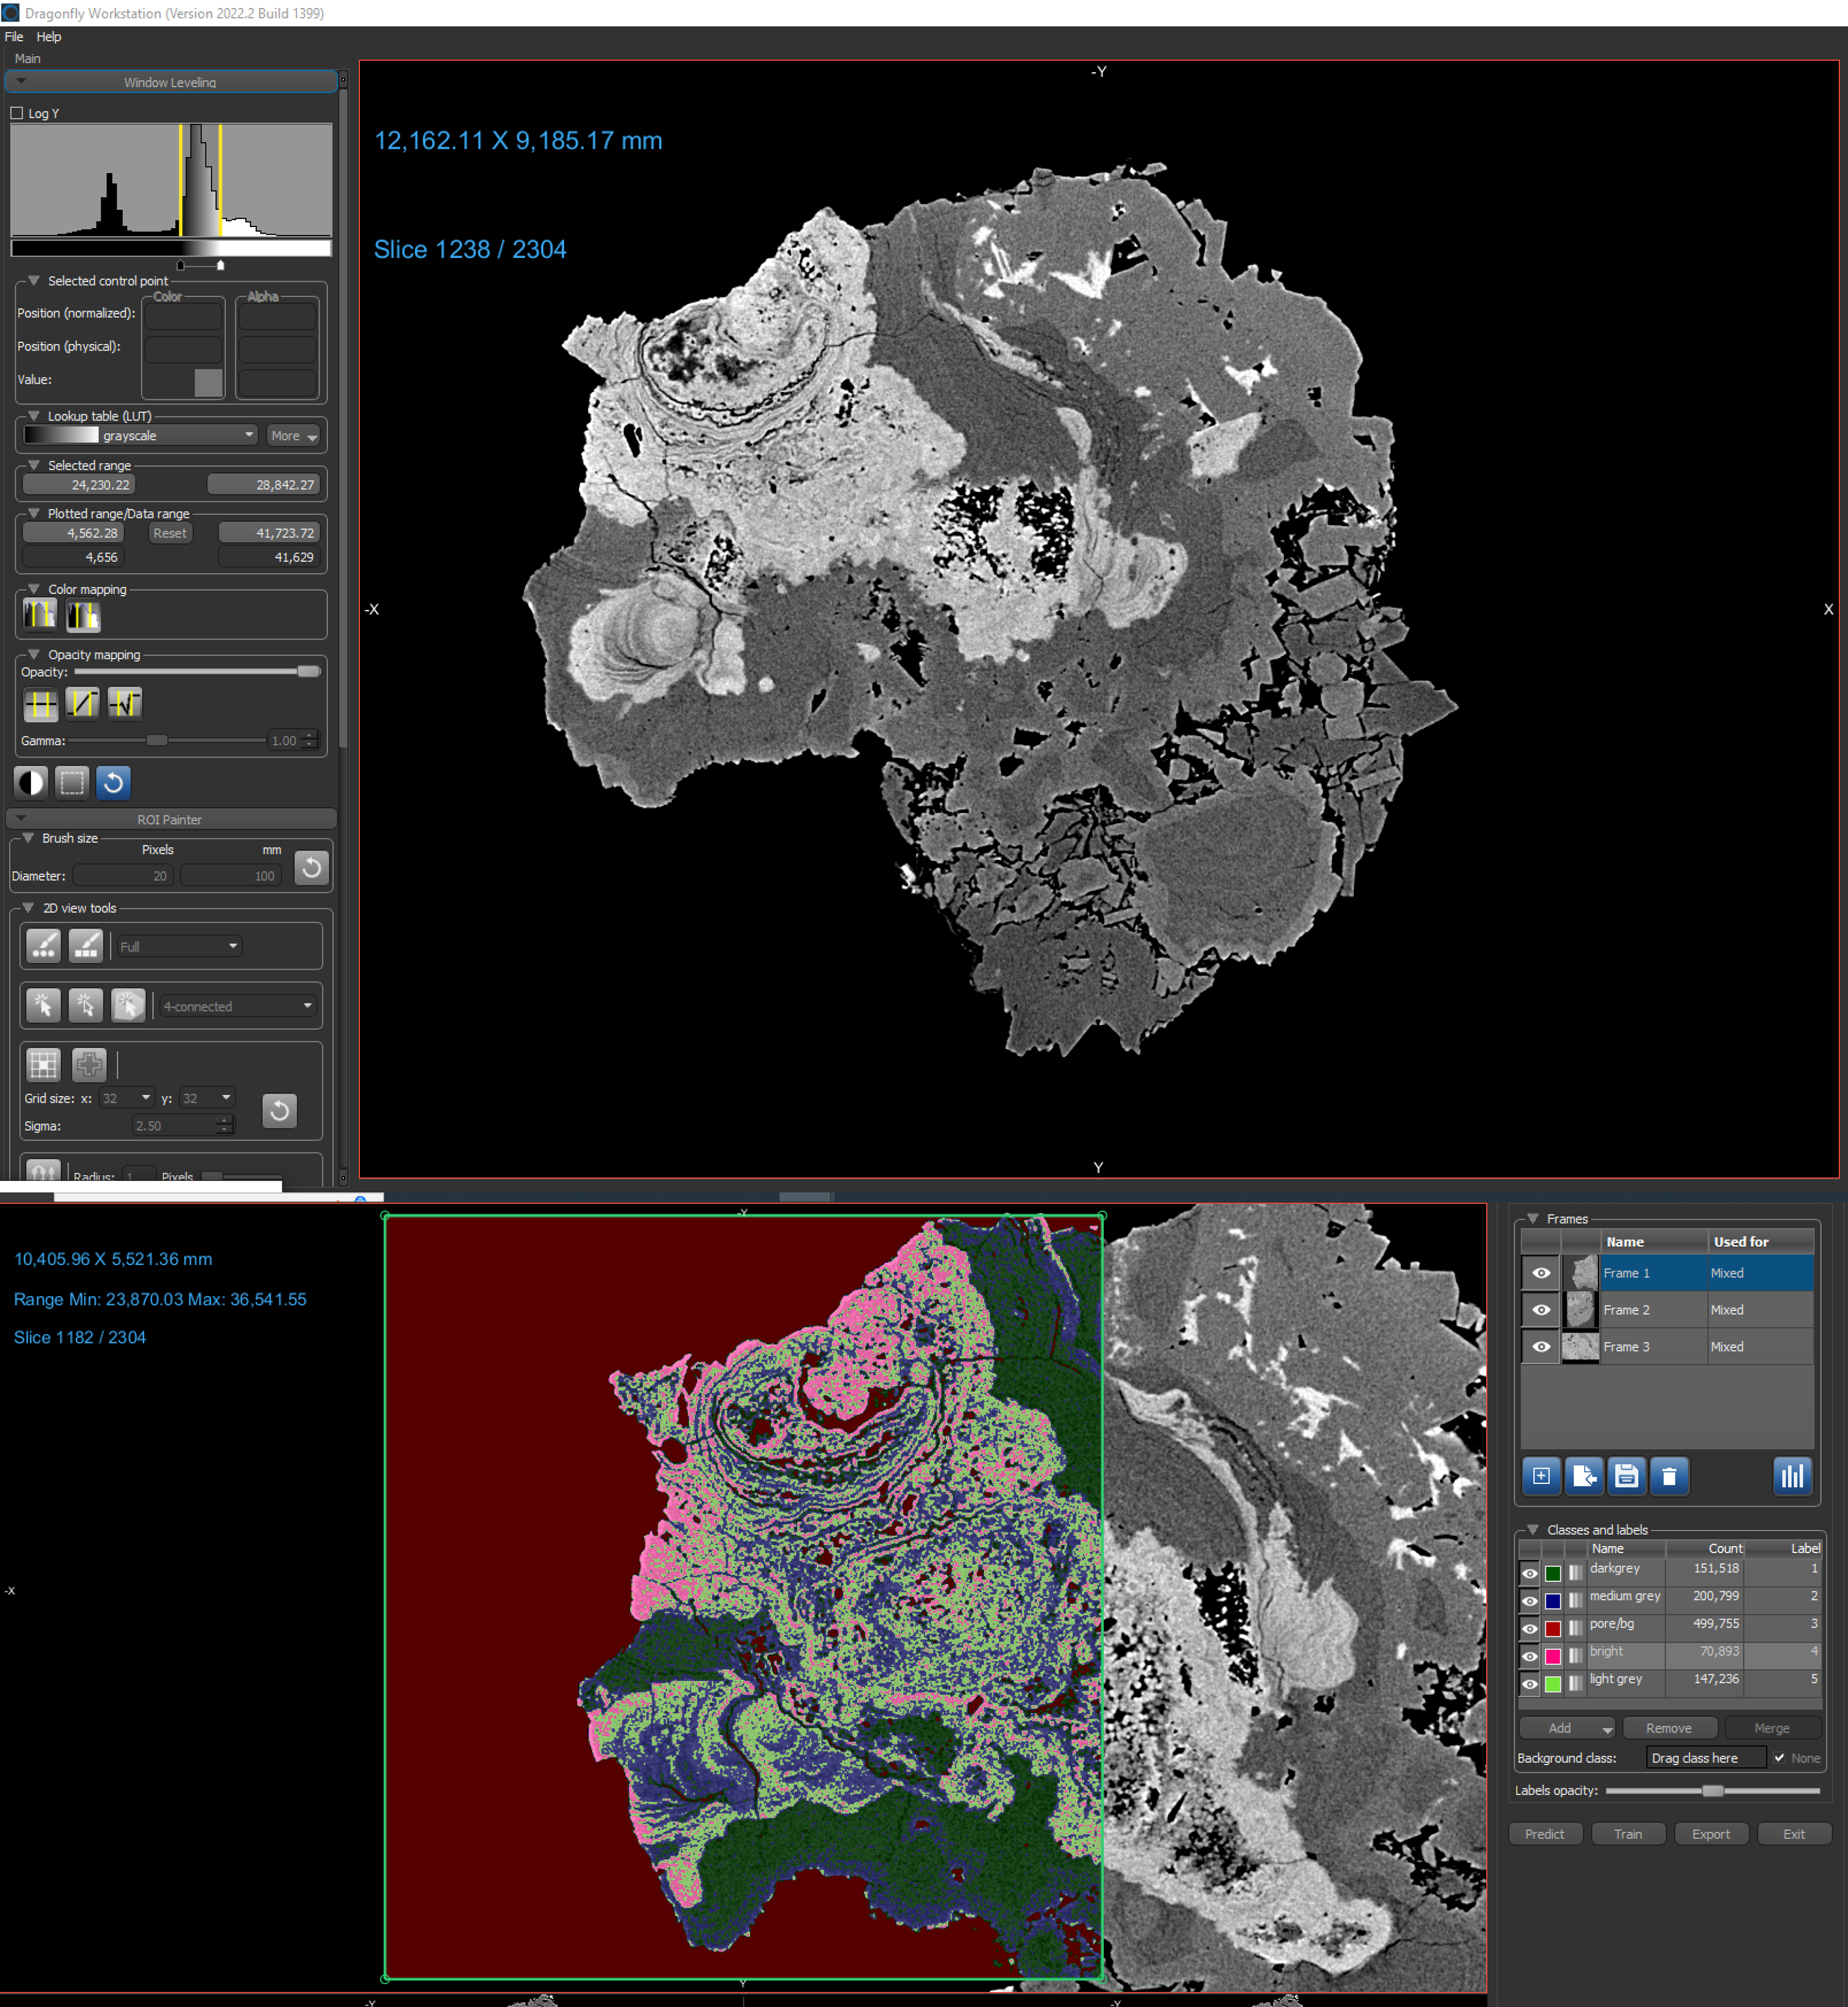Select the 3D point-and-click selection tool

[x=128, y=1005]
